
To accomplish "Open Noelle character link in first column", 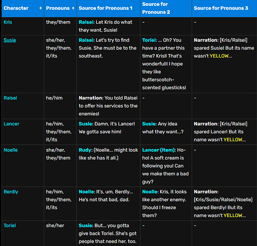I will tap(10, 150).
